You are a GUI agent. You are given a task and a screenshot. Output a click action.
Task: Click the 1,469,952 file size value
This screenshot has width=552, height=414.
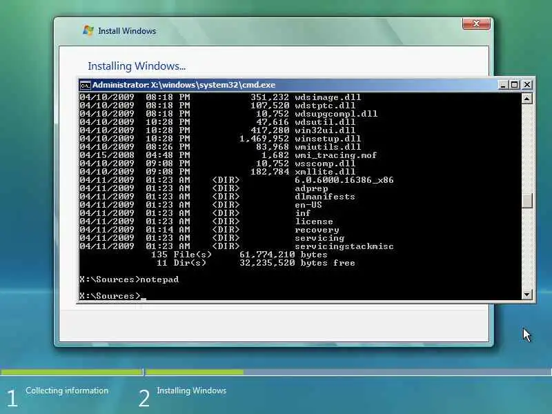pos(264,139)
